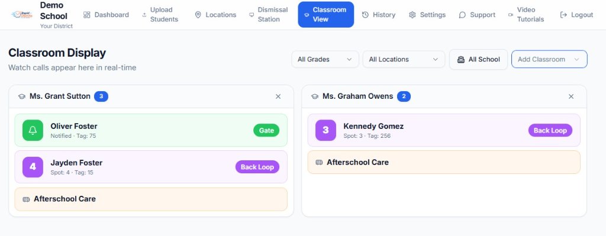Screen dimensions: 606x236
Task: Click bus icon in Ms. Grant Sutton's Afterschool Care
Action: pos(26,199)
